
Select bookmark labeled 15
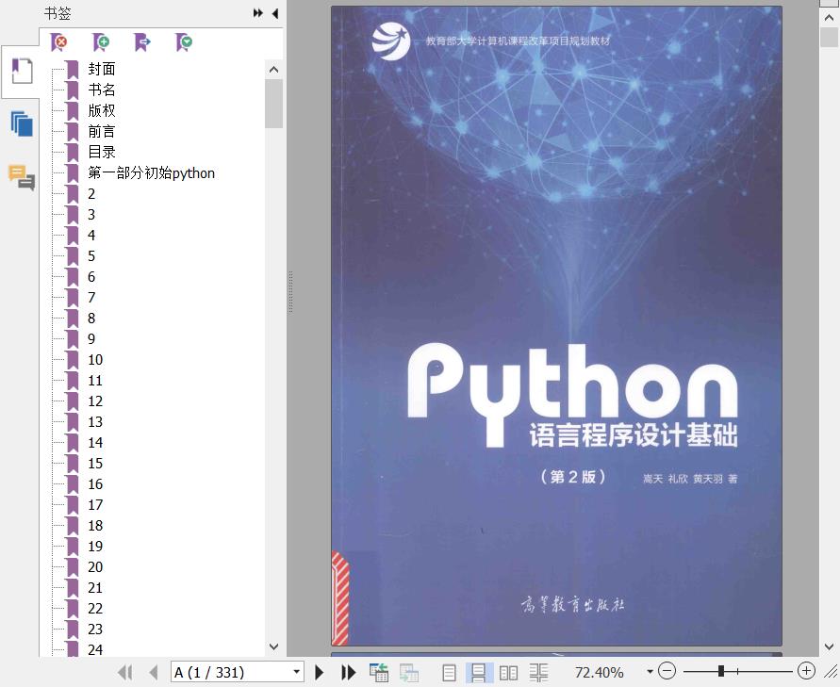point(95,463)
